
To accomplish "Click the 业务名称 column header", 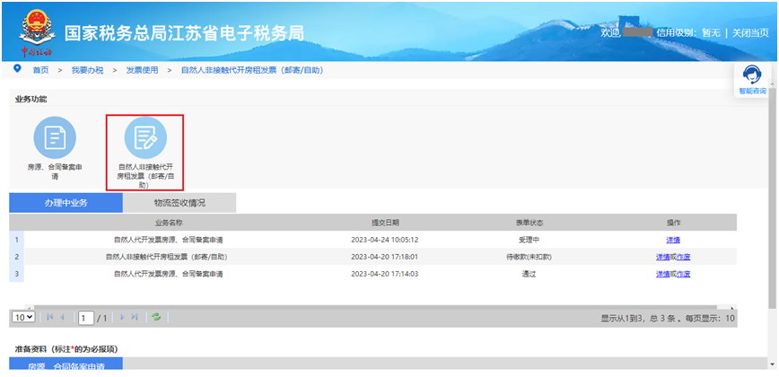I will [x=169, y=222].
